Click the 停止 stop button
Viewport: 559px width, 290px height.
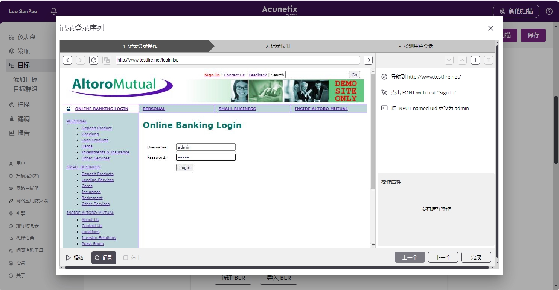[132, 258]
